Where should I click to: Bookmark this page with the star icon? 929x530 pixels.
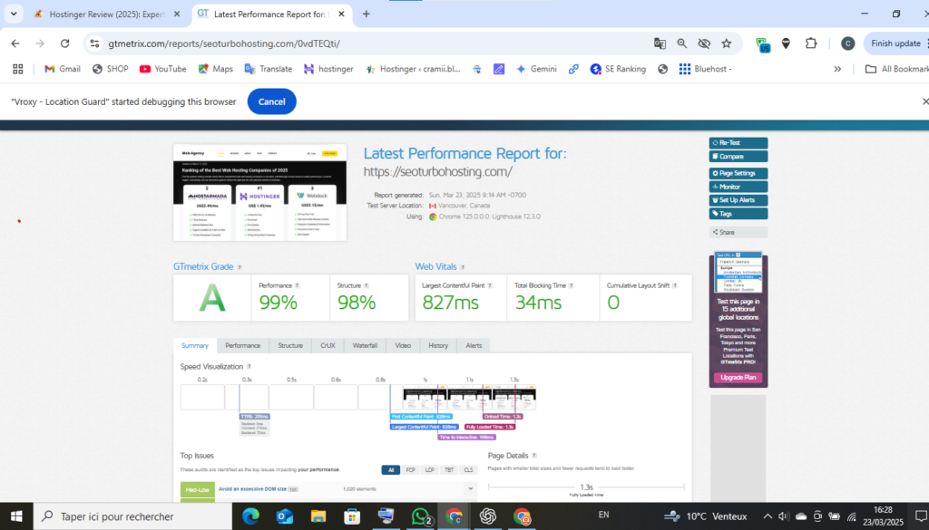point(727,43)
